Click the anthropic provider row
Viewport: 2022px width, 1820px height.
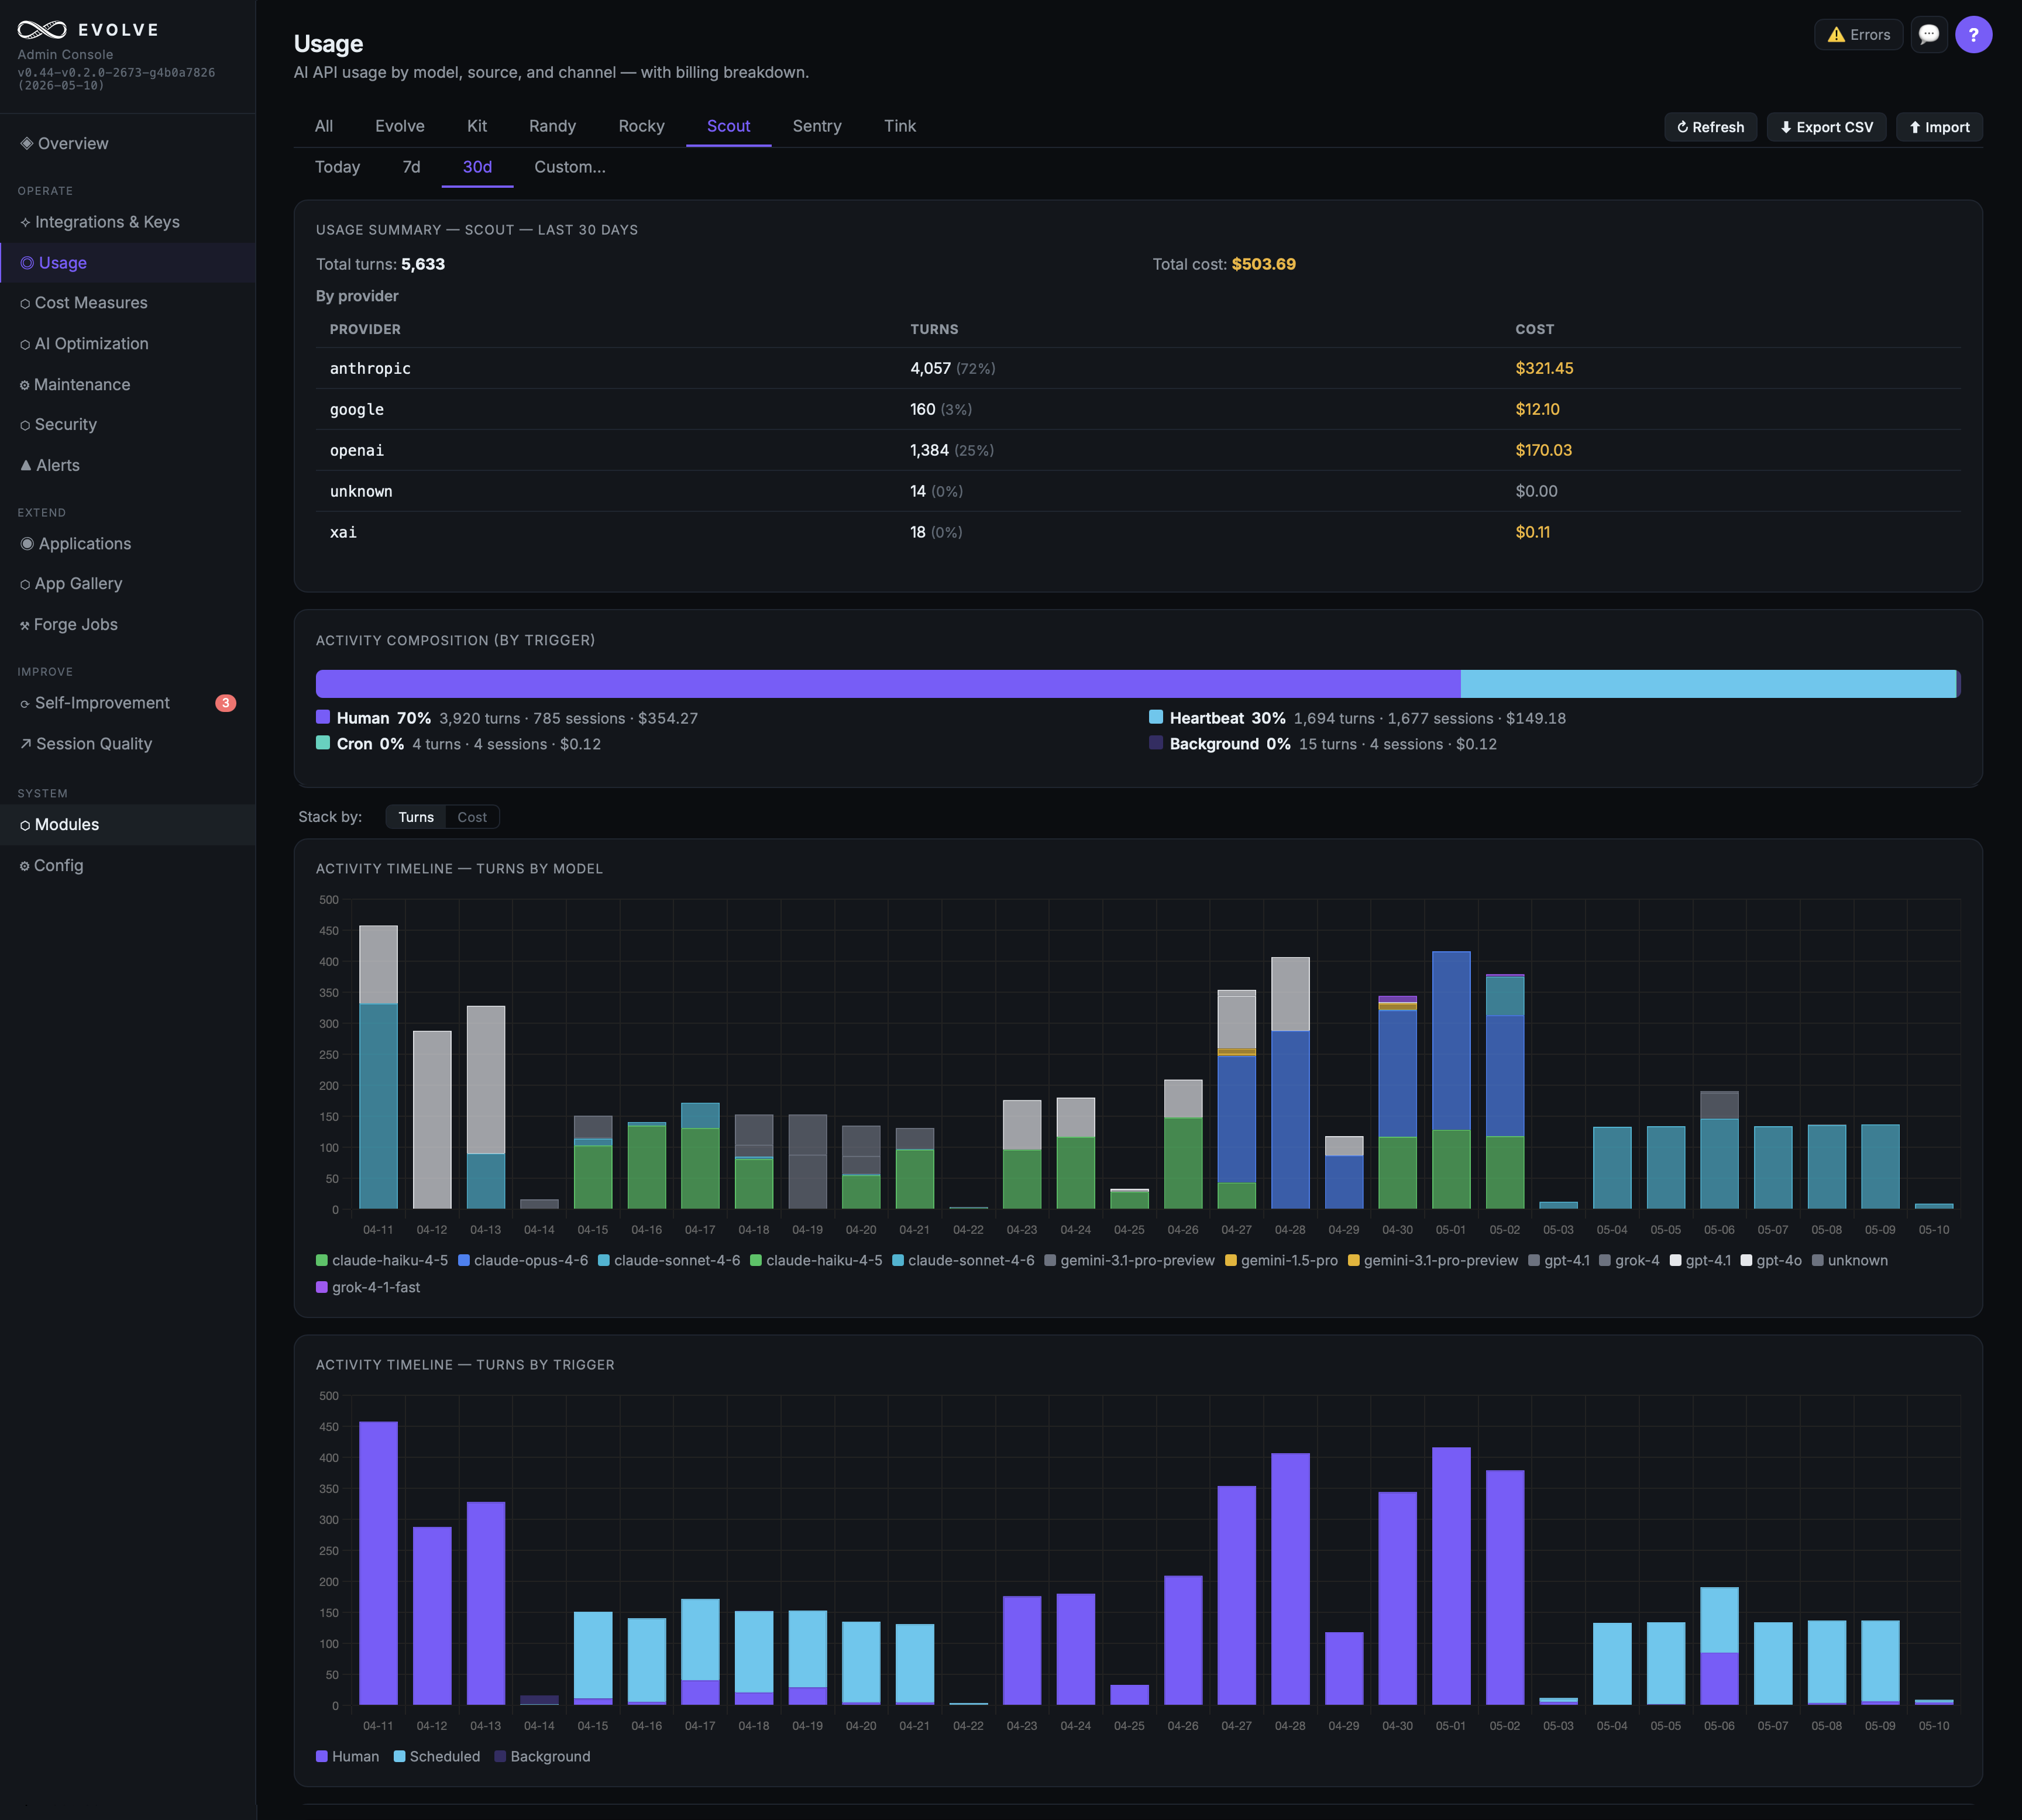coord(1138,368)
